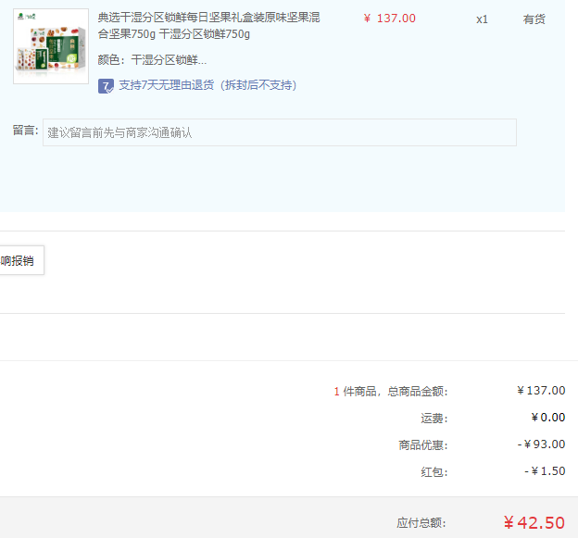The width and height of the screenshot is (578, 538).
Task: Click the 7-day return shield icon
Action: (106, 85)
